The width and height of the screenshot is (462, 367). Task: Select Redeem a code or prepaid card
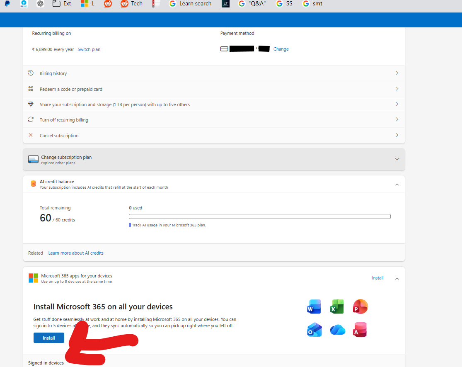71,89
